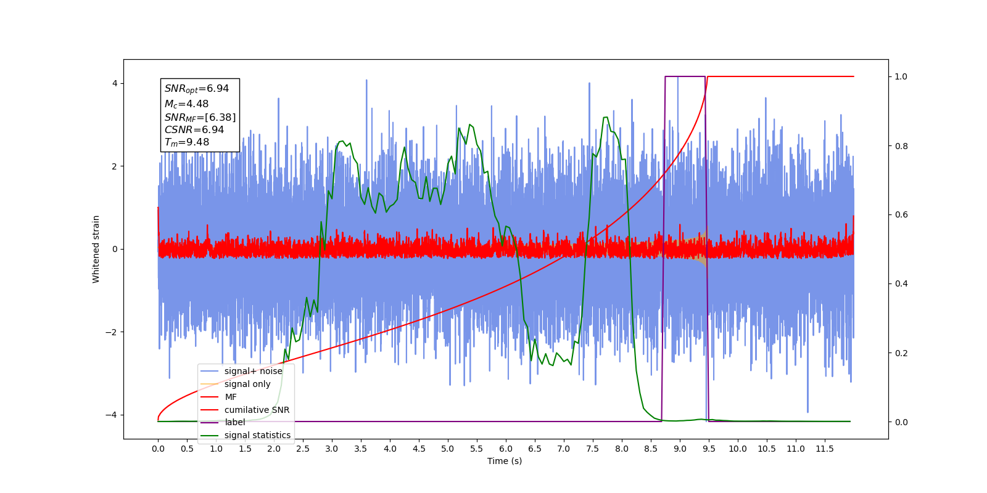Click the left y-axis tick label 0
The image size is (987, 493).
[115, 249]
